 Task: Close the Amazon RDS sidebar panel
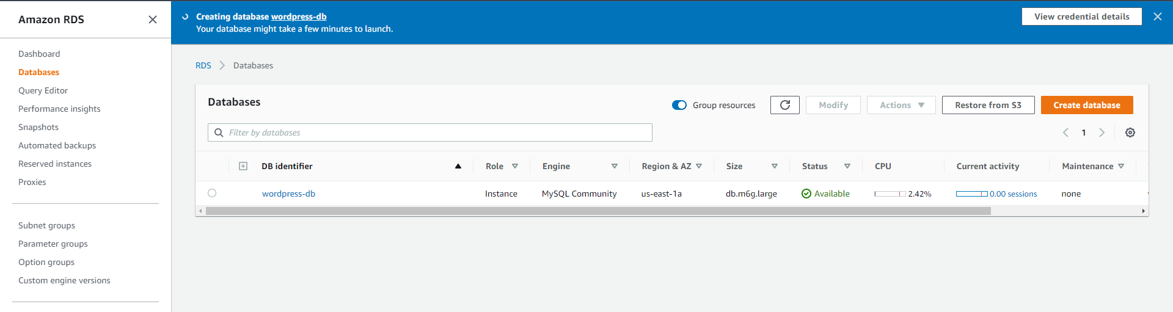pos(153,20)
